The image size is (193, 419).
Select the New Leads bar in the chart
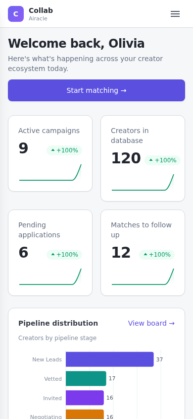point(110,359)
